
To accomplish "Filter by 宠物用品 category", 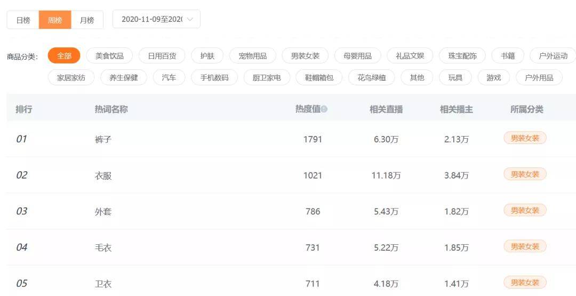I will (252, 55).
